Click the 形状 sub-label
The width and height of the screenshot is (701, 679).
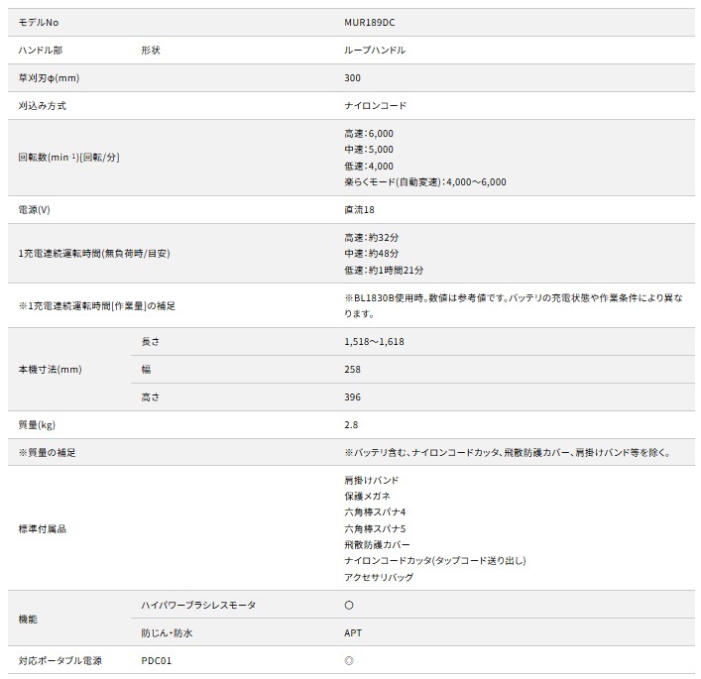(151, 51)
